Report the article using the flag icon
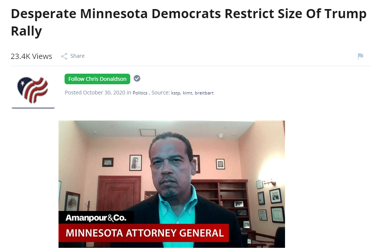The height and width of the screenshot is (252, 373). pos(361,56)
